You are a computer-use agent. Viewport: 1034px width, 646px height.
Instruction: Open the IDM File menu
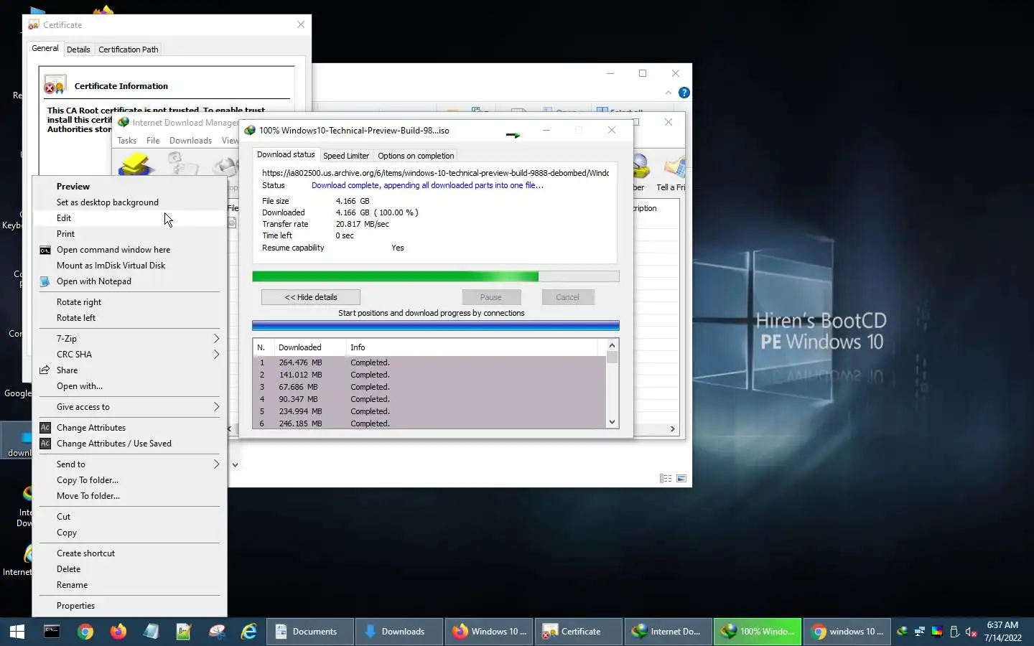[x=153, y=141]
